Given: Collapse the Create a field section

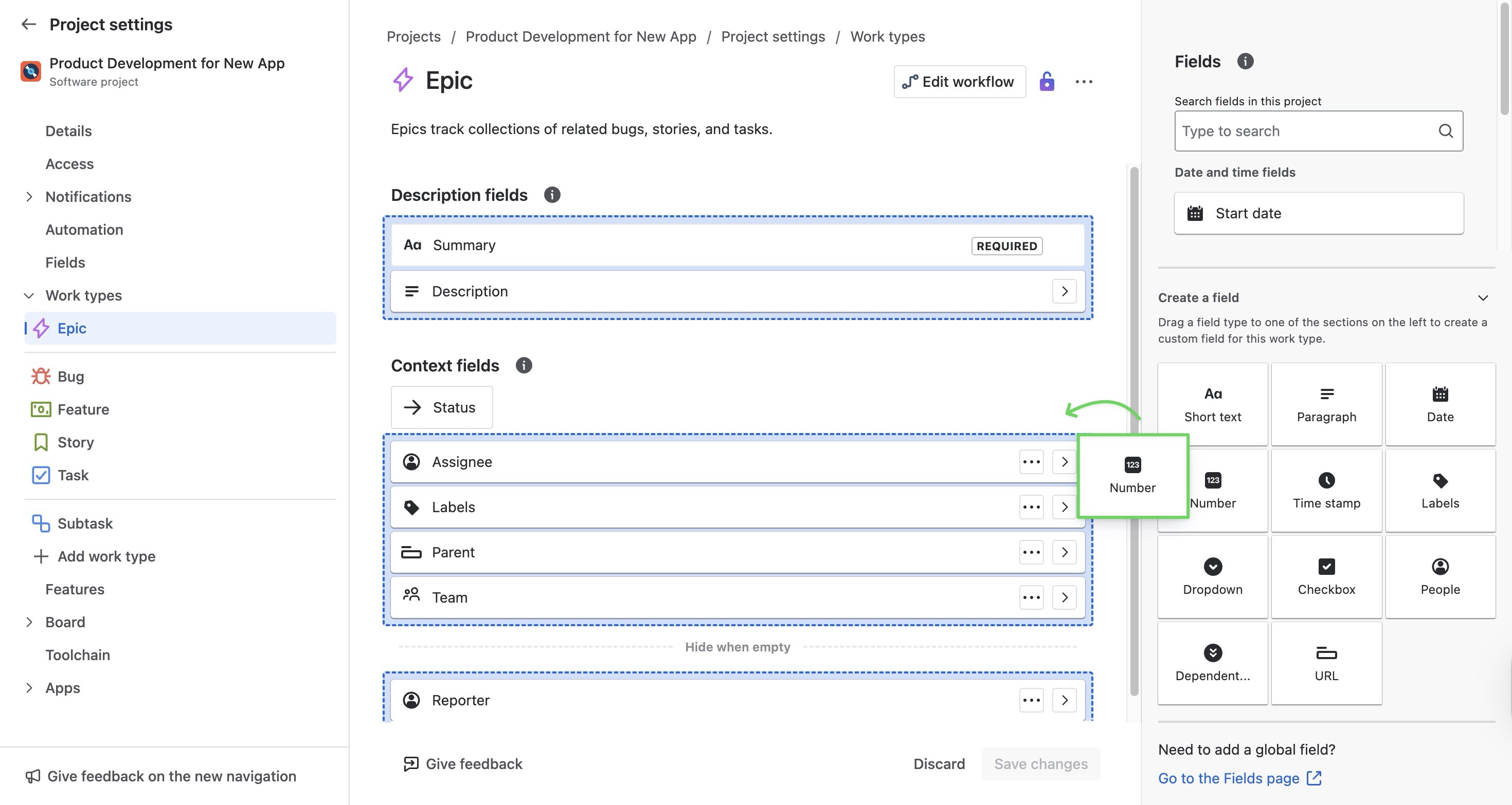Looking at the screenshot, I should pos(1483,298).
